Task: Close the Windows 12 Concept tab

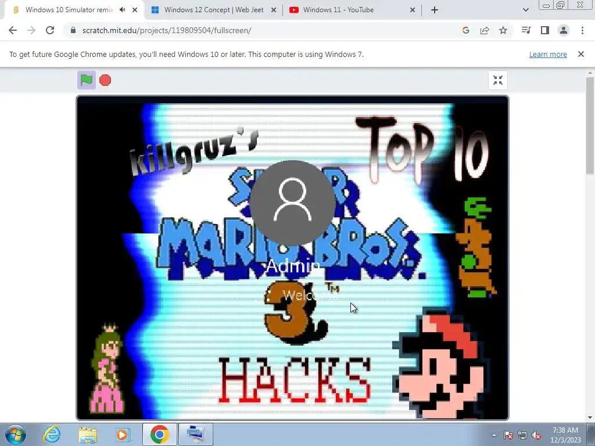Action: click(x=273, y=10)
